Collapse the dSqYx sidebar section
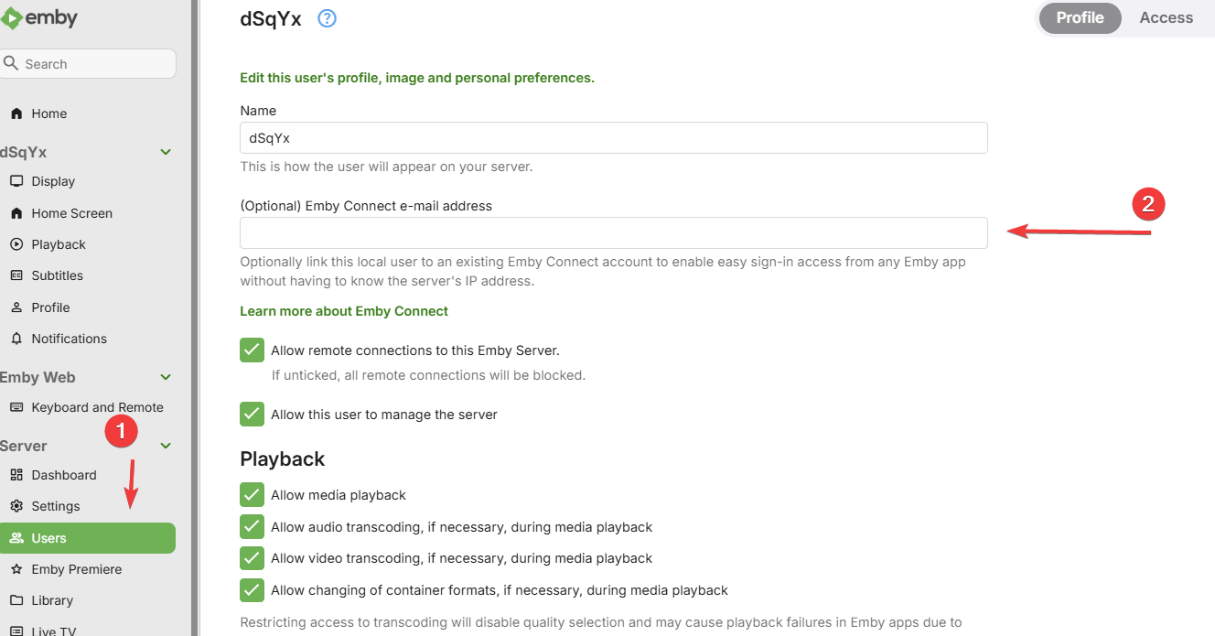Viewport: 1215px width, 636px height. (x=166, y=152)
